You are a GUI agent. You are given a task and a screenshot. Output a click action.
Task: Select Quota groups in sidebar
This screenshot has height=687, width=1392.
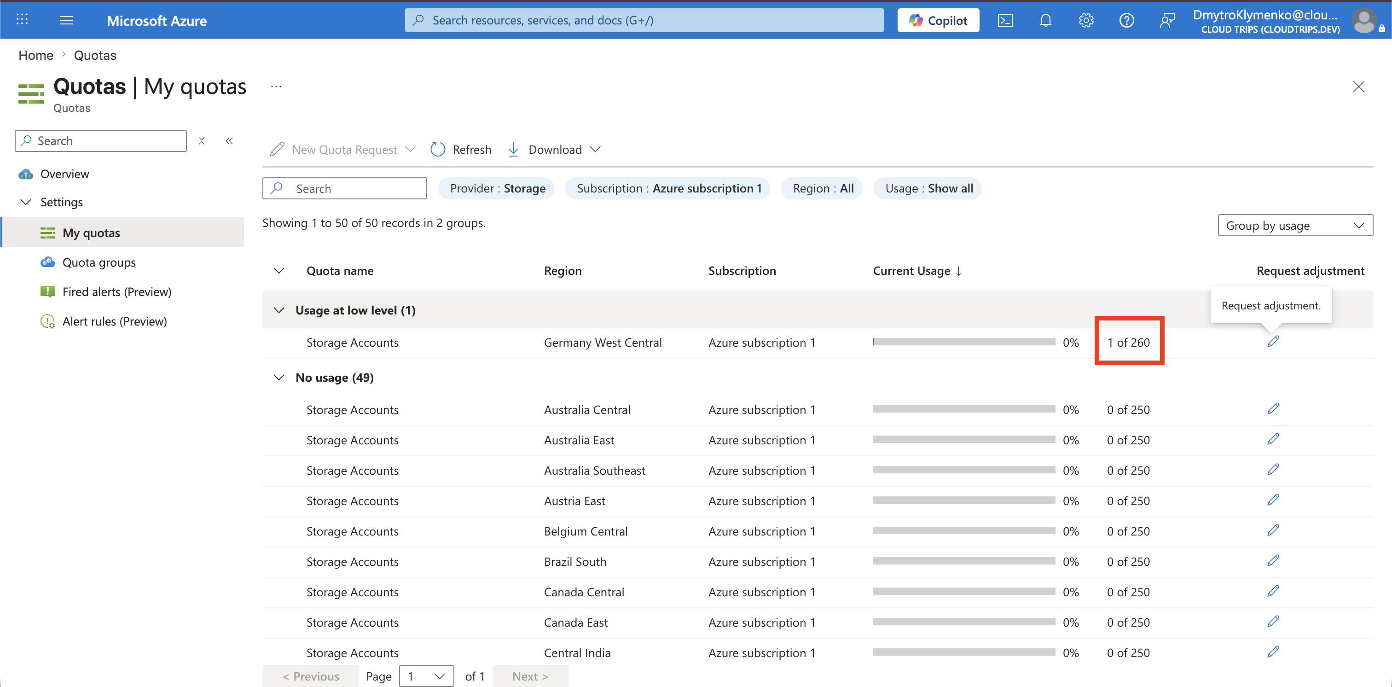[x=99, y=262]
